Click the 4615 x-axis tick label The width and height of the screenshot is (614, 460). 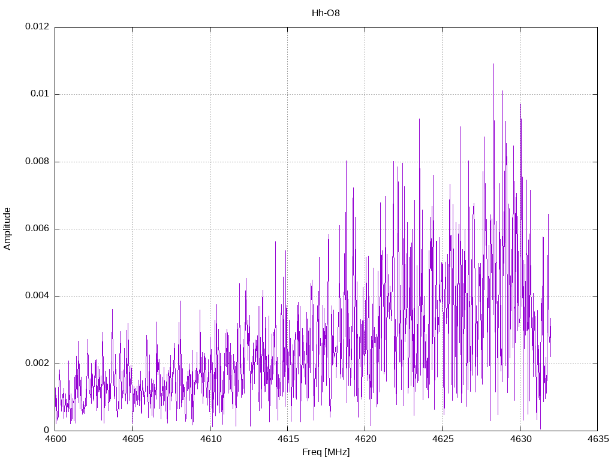click(x=288, y=439)
